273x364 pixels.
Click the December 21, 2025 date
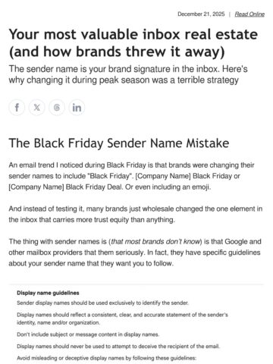(x=201, y=14)
